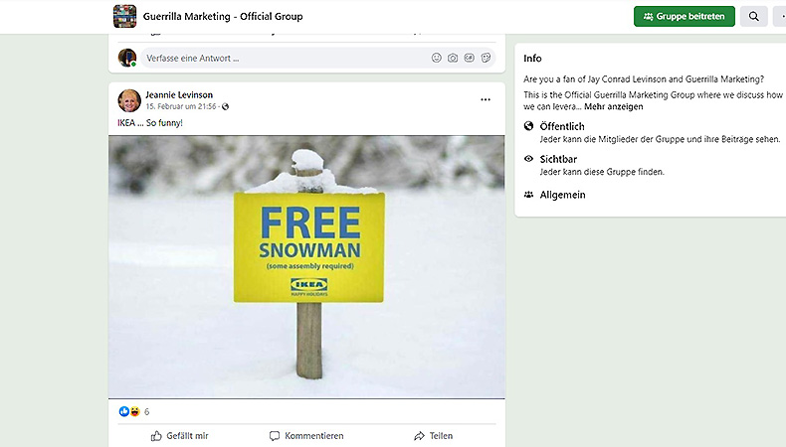
Task: Show the post's public audience globe icon
Action: tap(226, 106)
